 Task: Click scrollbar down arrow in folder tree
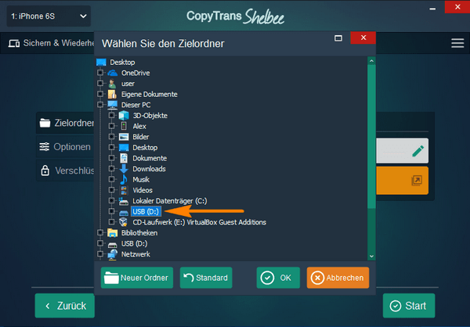pos(371,257)
